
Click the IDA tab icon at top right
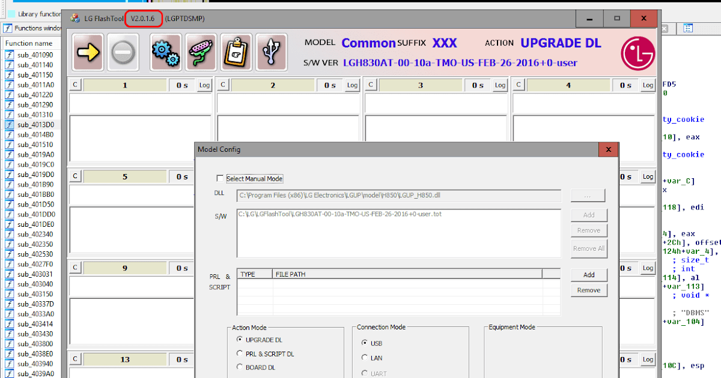tap(688, 28)
